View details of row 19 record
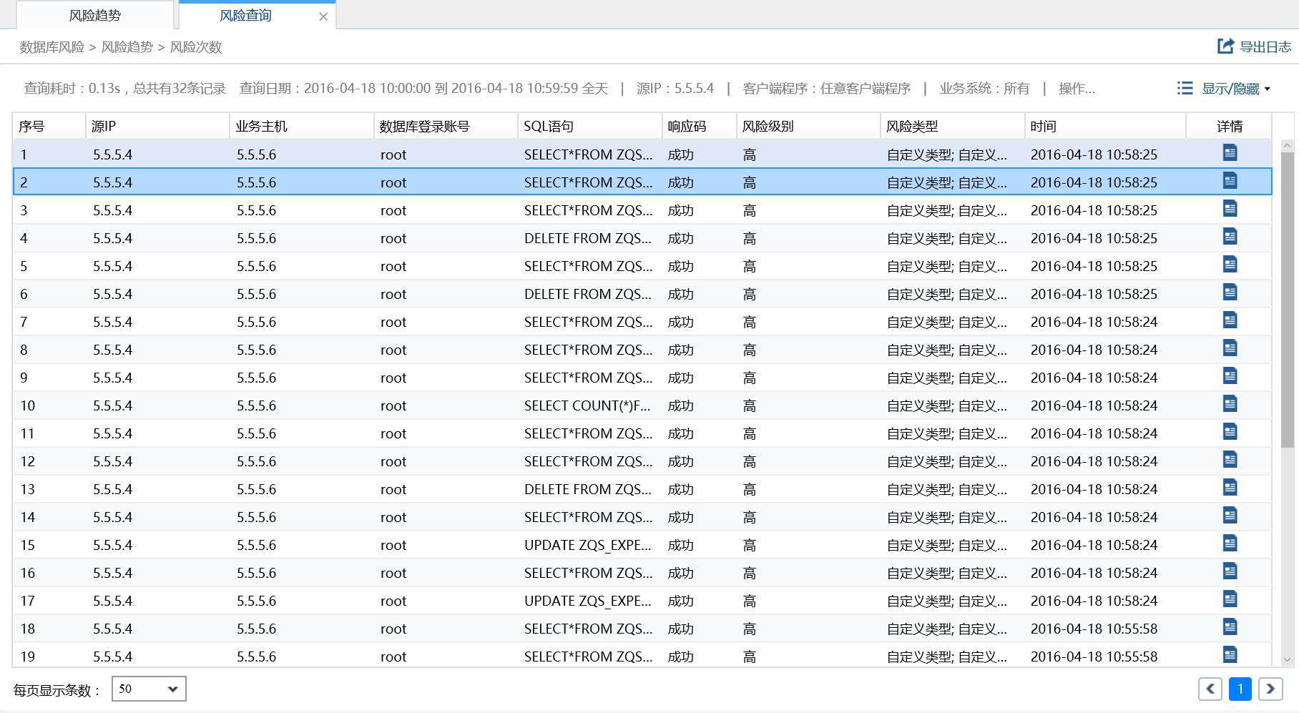1299x713 pixels. [x=1230, y=654]
